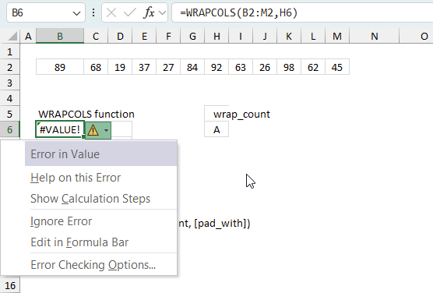Click the Cancel X icon in formula bar
The image size is (433, 293).
pos(111,12)
